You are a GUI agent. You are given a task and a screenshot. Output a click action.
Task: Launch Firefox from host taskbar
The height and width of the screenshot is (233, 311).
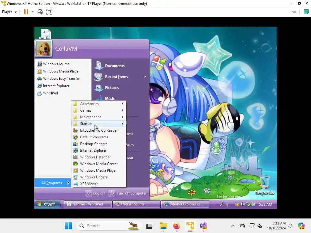coord(176,226)
